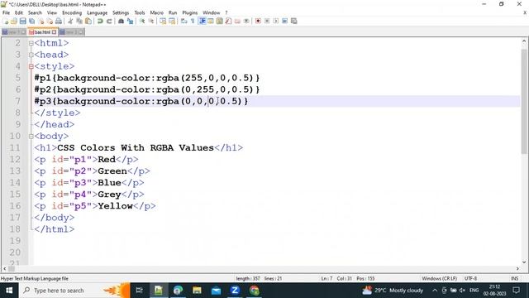Toggle the Indent Guide toolbar button
The image size is (529, 298).
(202, 22)
